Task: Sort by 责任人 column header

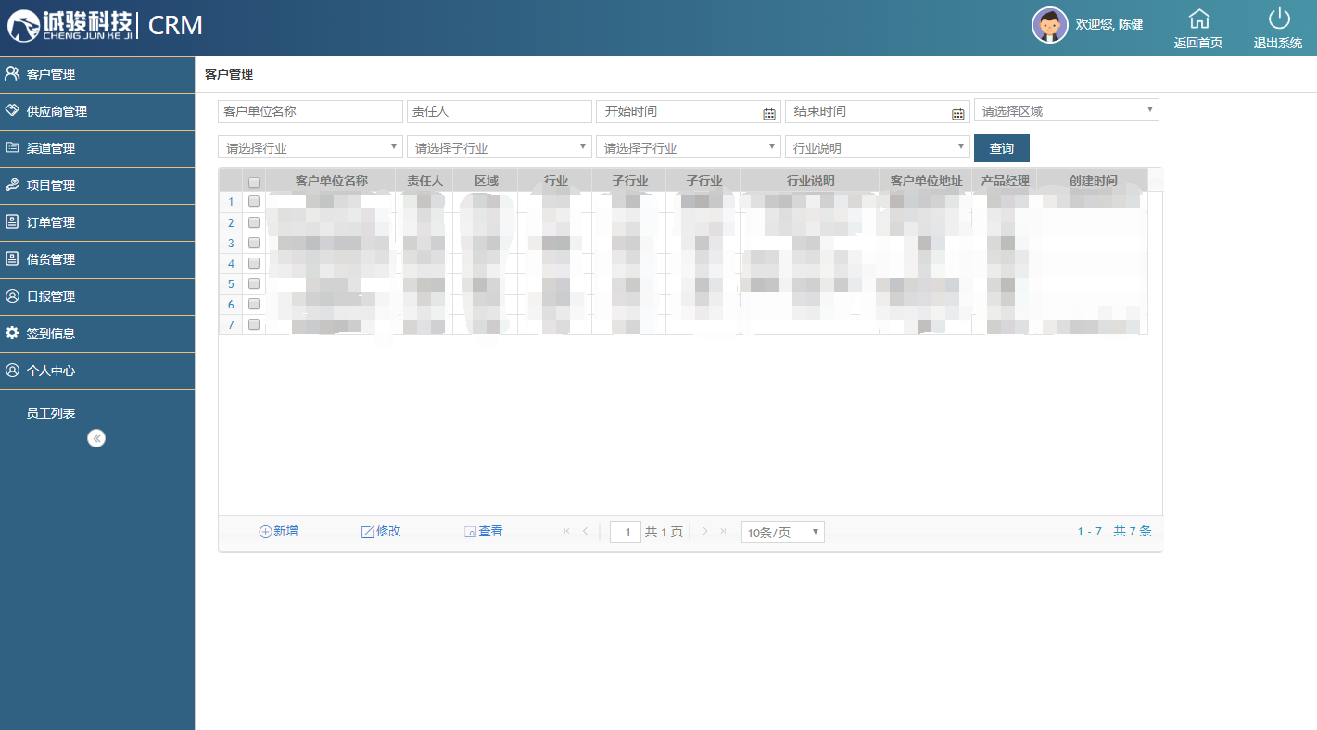Action: click(424, 181)
